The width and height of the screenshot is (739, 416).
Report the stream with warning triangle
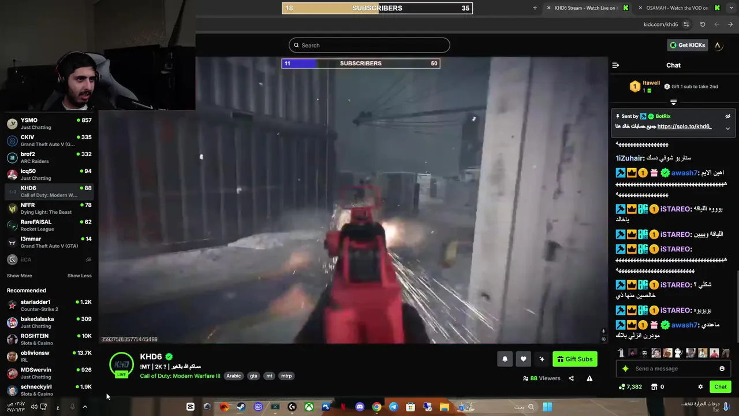pos(589,378)
